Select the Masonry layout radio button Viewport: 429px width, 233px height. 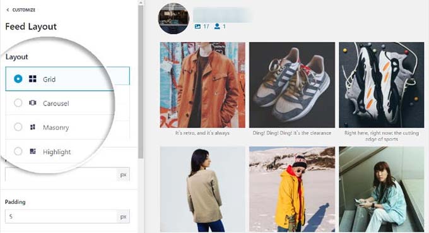(x=18, y=127)
